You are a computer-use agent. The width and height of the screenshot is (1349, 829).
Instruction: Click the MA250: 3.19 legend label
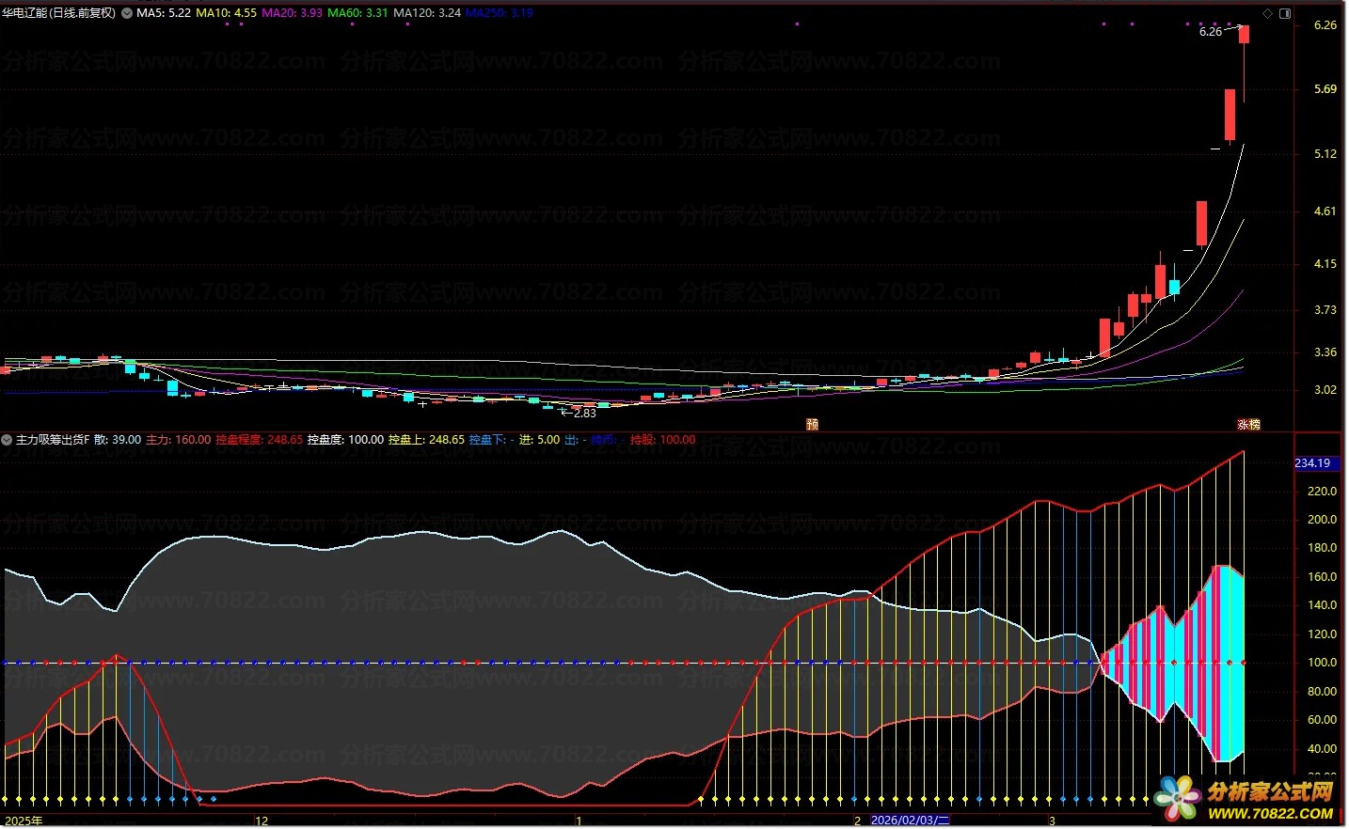pyautogui.click(x=500, y=13)
